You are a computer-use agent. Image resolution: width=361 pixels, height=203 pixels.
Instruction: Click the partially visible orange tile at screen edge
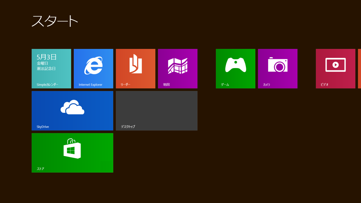click(x=359, y=69)
